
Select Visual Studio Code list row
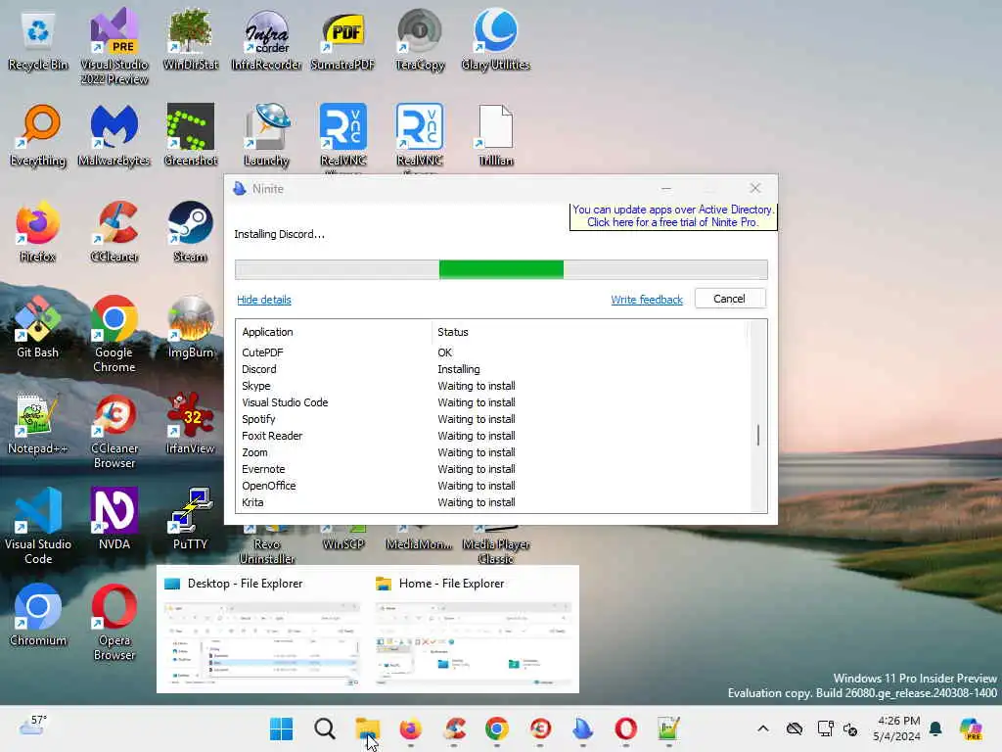tap(491, 402)
